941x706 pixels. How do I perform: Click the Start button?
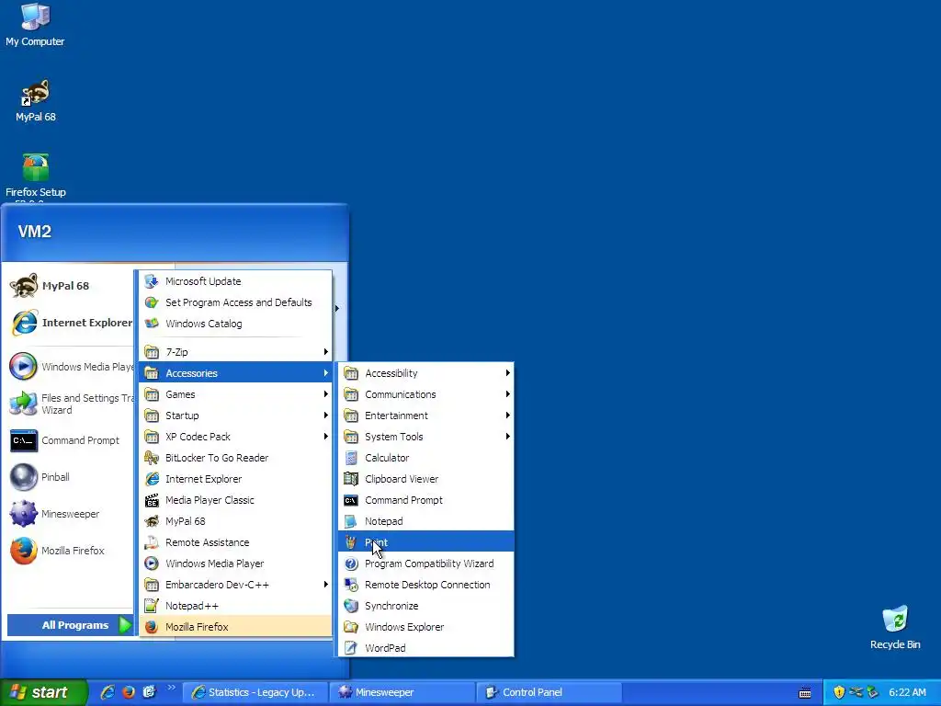43,692
